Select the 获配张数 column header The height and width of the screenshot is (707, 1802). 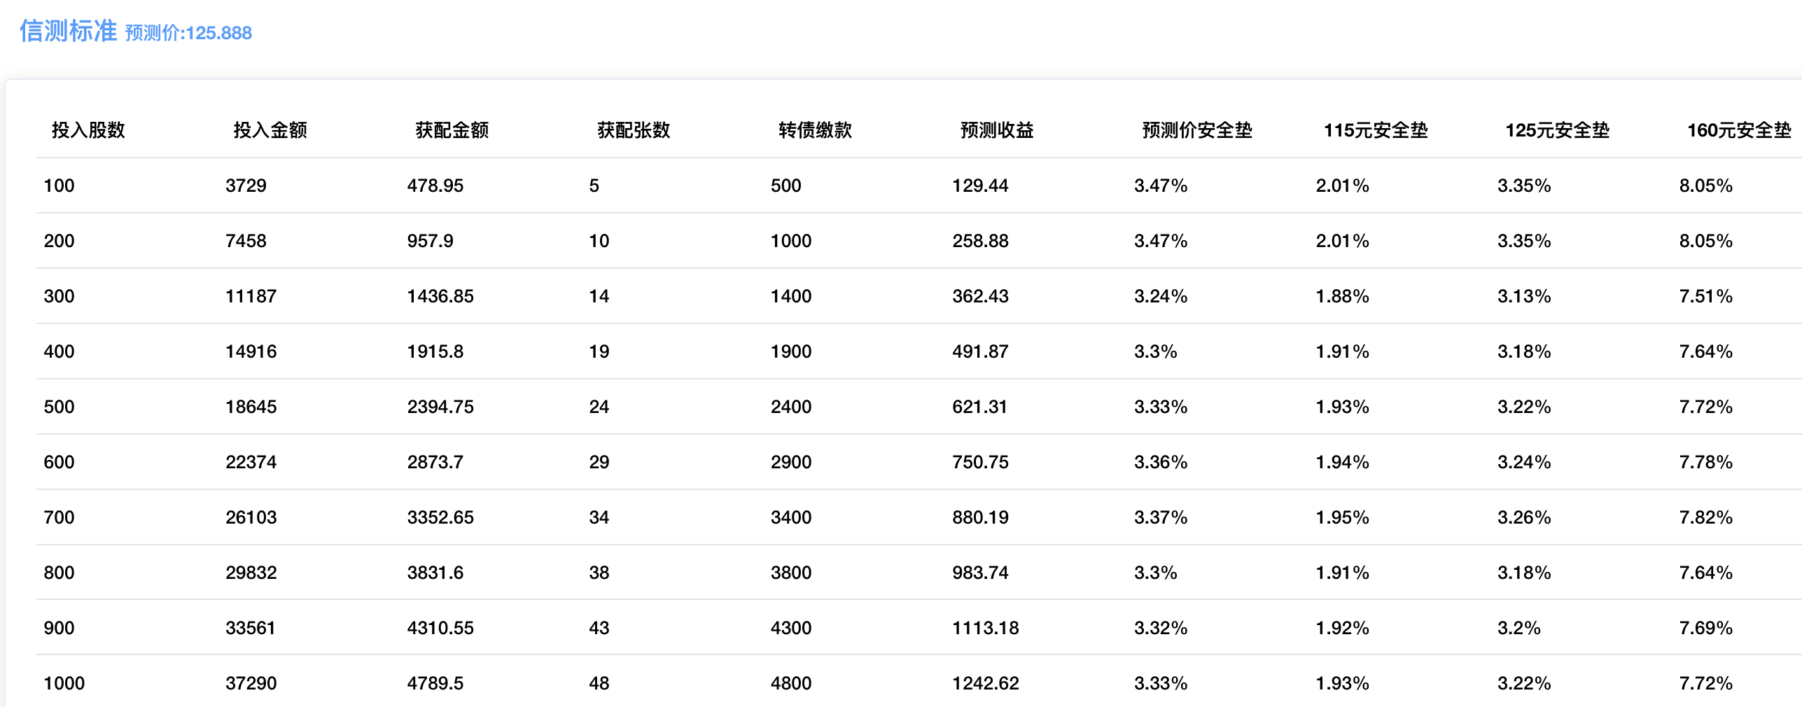click(634, 130)
